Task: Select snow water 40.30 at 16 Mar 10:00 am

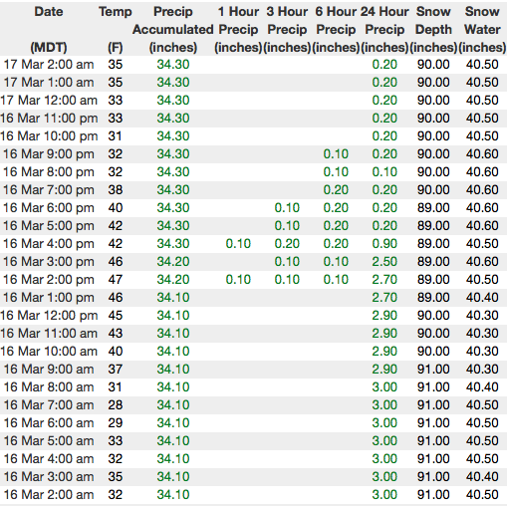Action: [482, 352]
